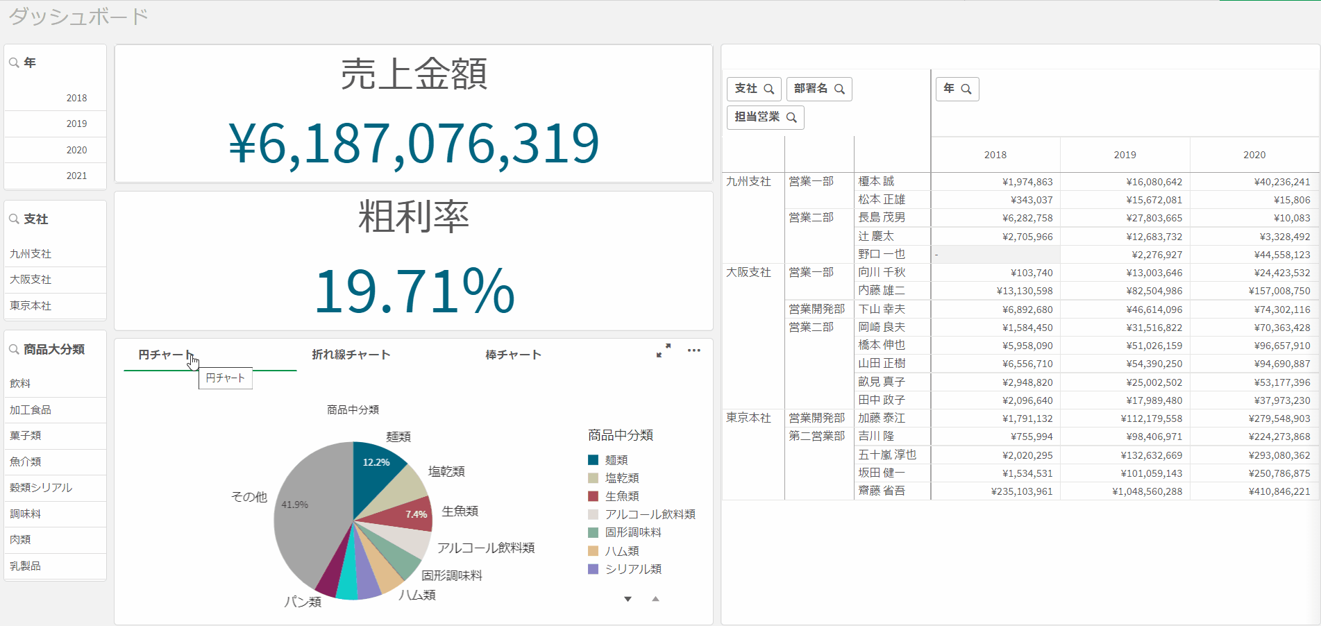1321x626 pixels.
Task: Switch to the 折れ線チャート tab
Action: pyautogui.click(x=351, y=355)
